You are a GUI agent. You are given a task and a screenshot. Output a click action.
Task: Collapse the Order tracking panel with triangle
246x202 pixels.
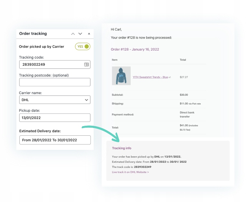click(x=89, y=34)
